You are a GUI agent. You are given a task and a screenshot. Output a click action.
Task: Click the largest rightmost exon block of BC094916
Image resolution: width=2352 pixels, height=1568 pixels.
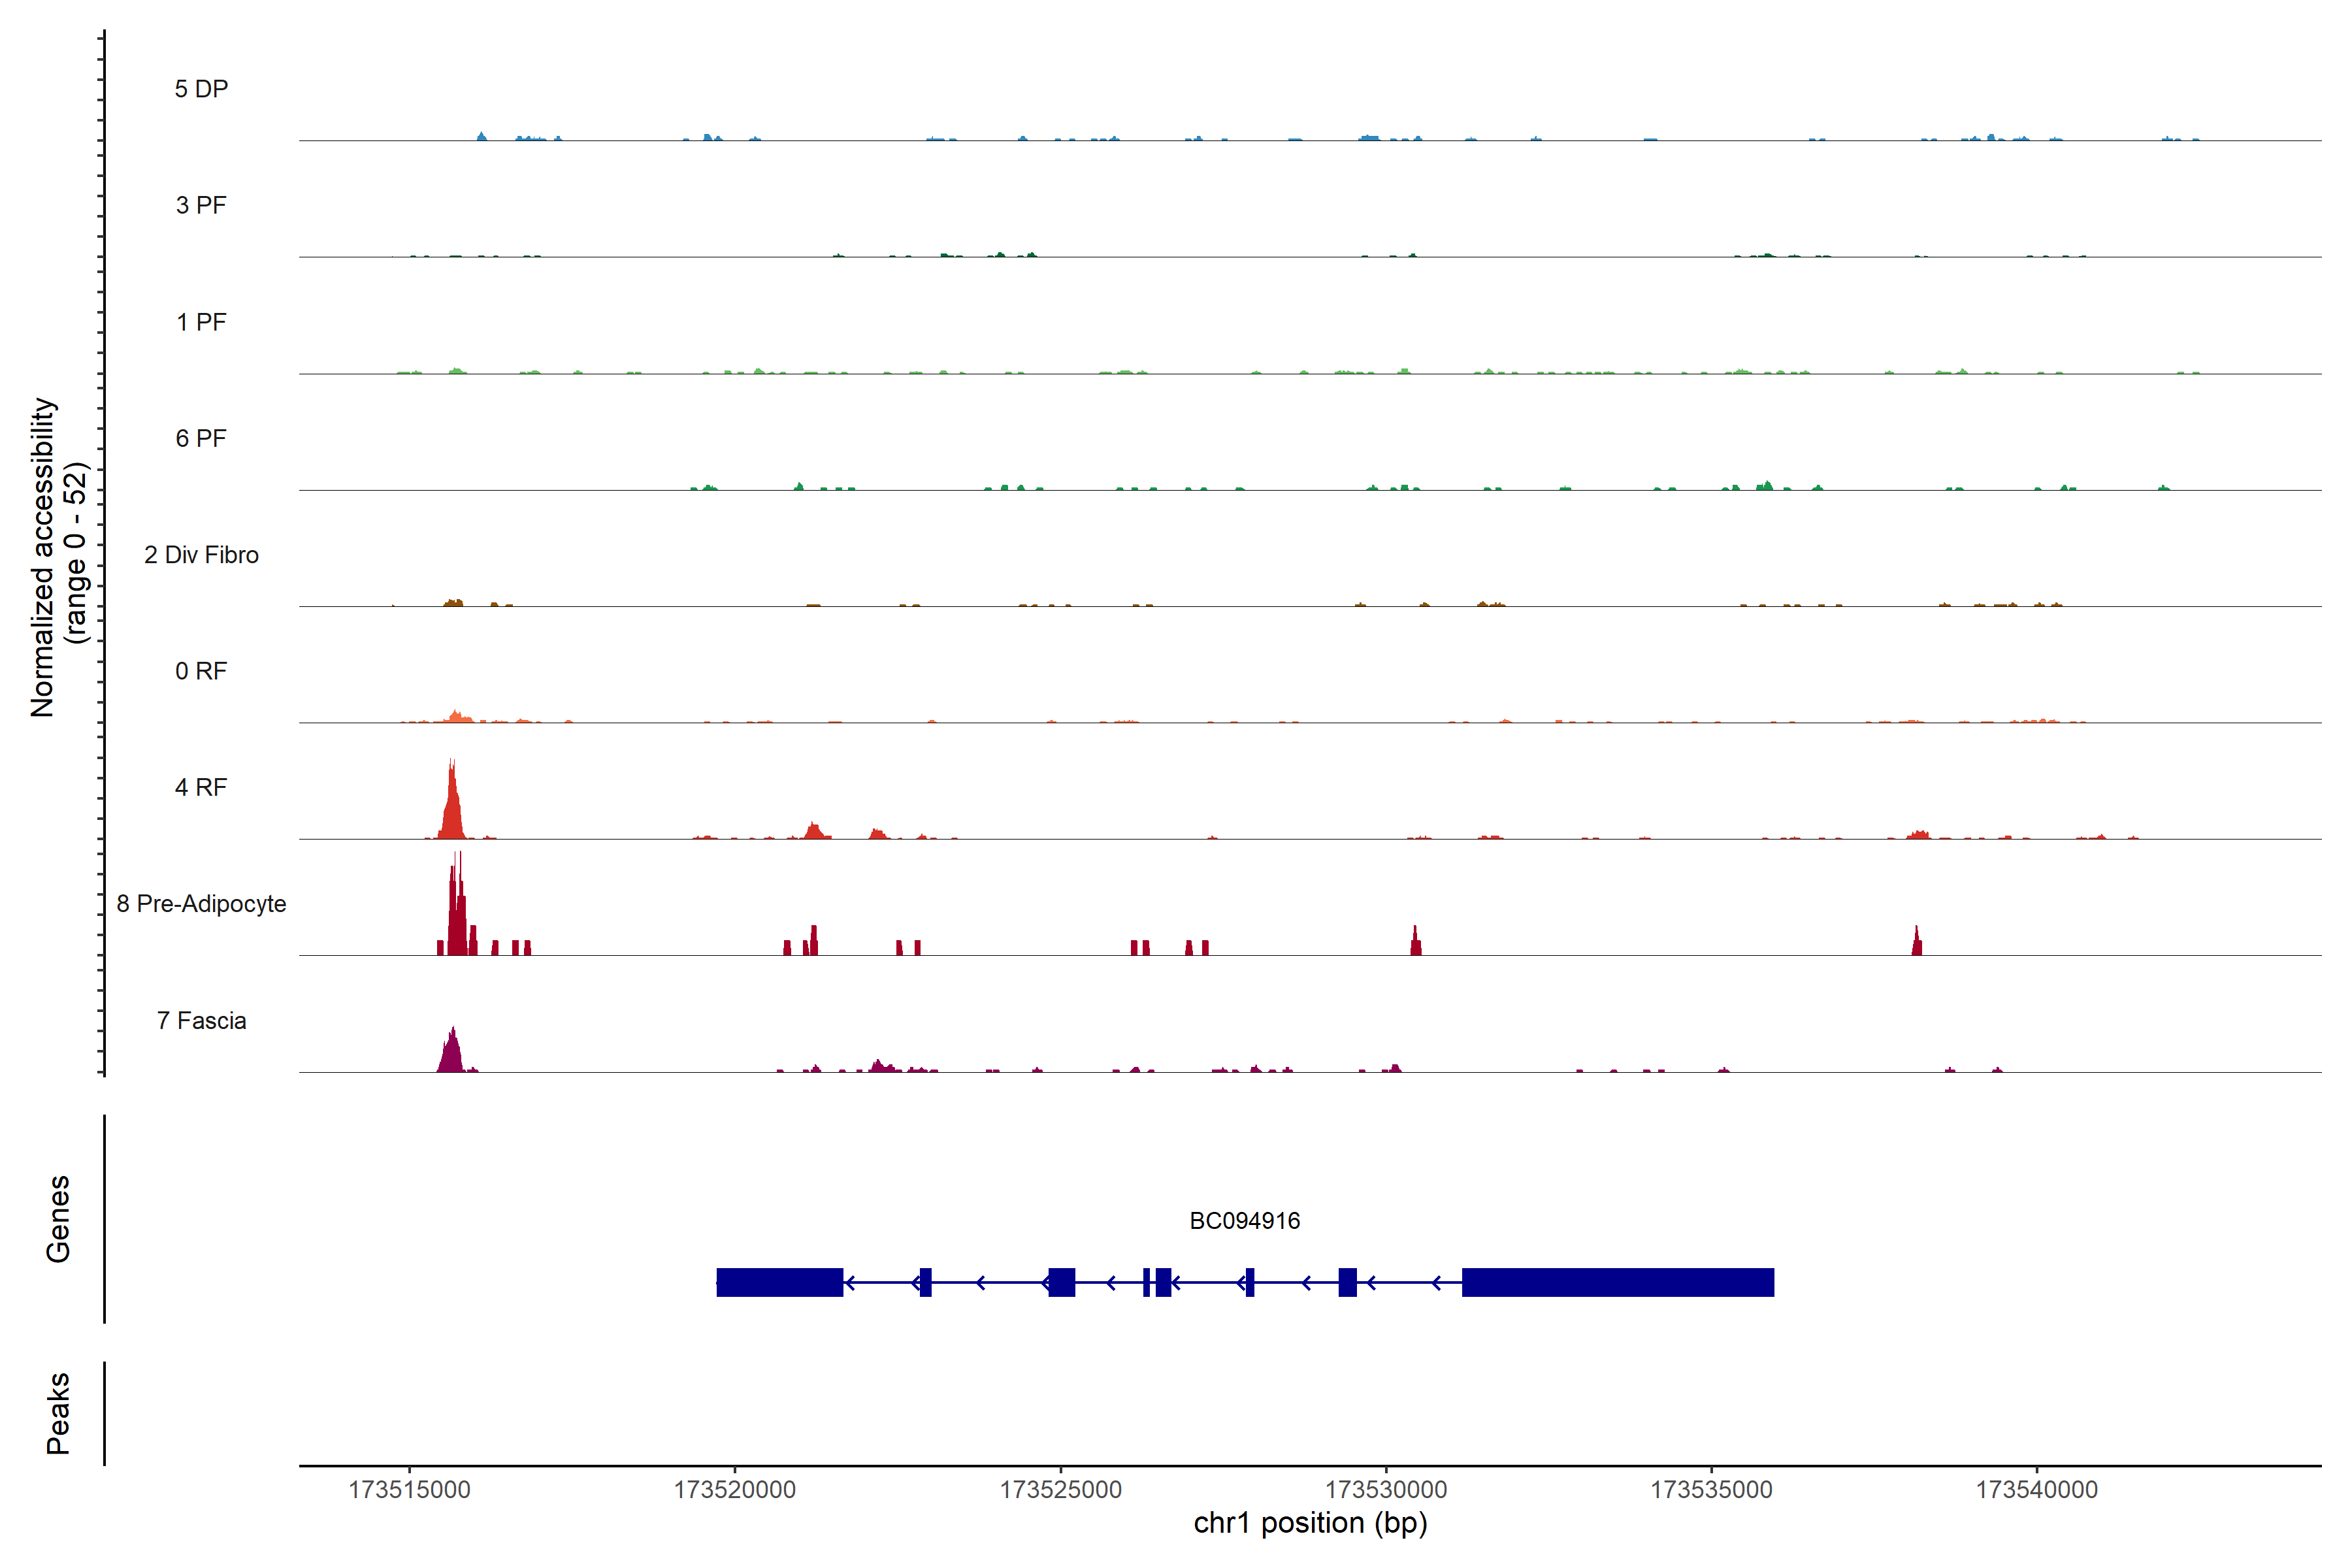(1617, 1282)
